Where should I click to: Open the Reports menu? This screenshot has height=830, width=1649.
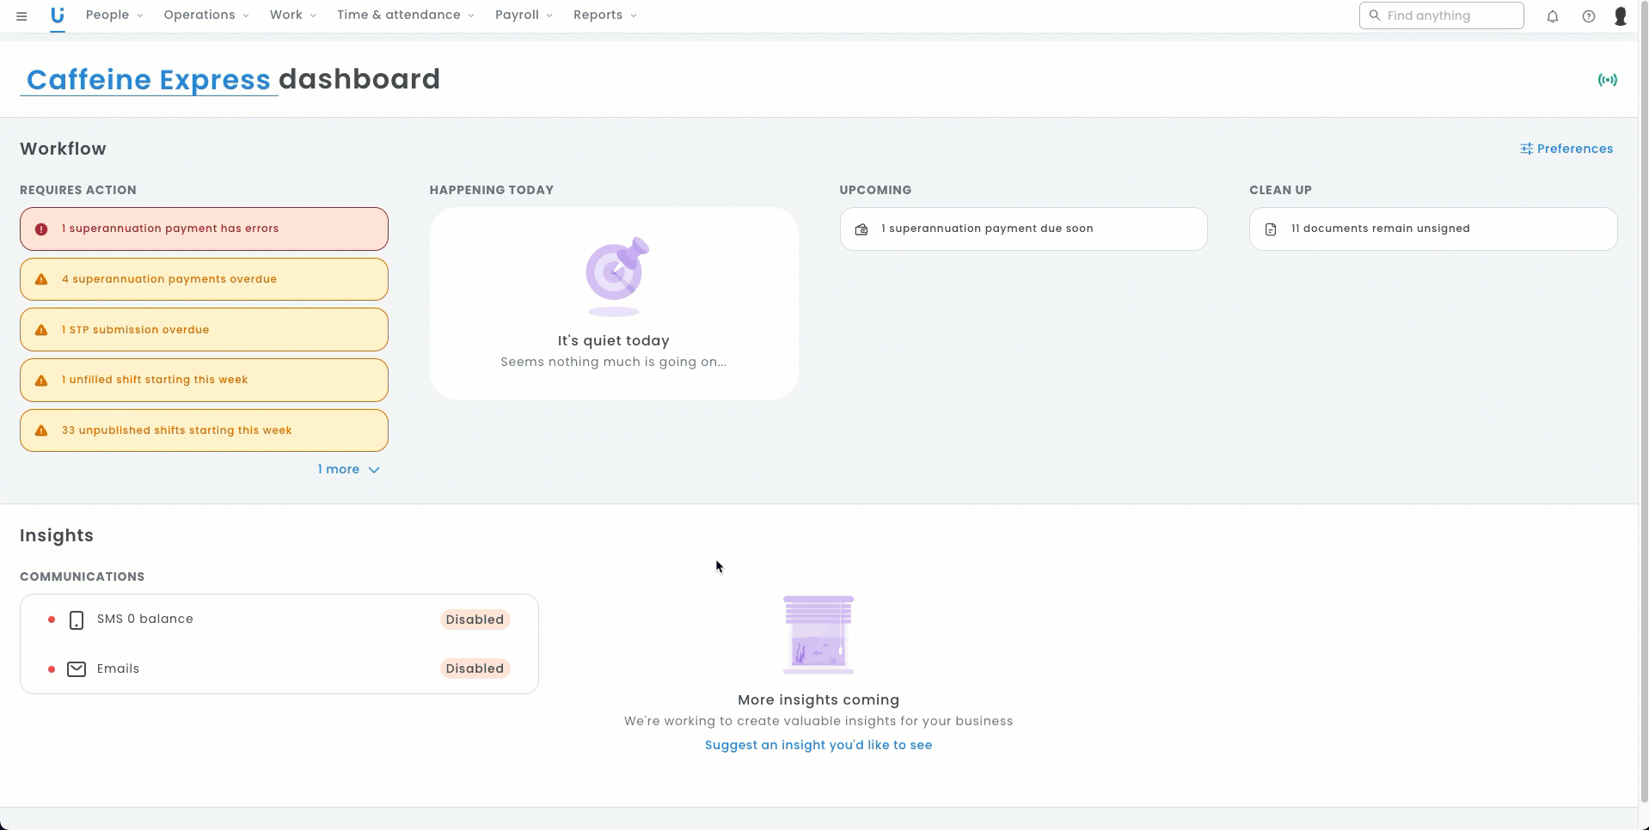click(x=604, y=15)
